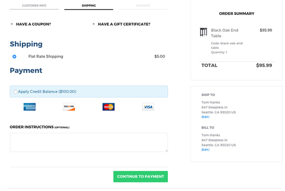The width and height of the screenshot is (285, 191).
Task: Click the Discover card icon
Action: tap(69, 107)
